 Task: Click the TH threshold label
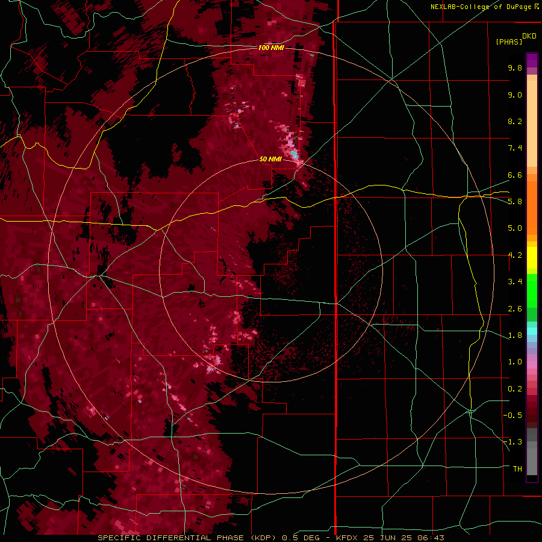[517, 469]
